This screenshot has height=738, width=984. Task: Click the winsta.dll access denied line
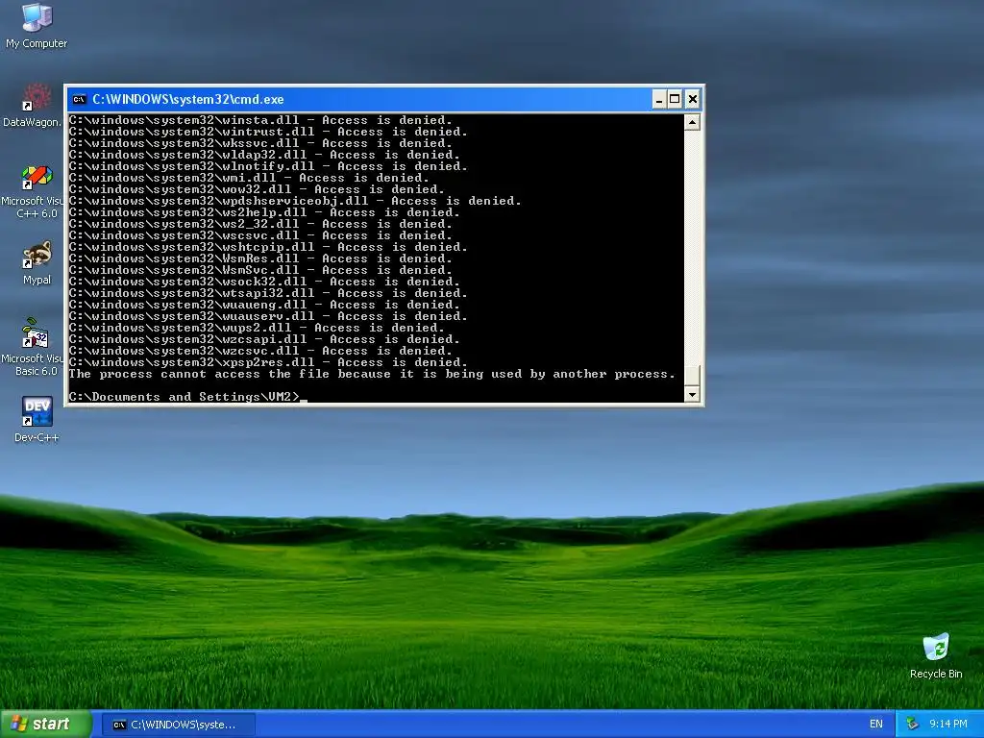pyautogui.click(x=260, y=120)
